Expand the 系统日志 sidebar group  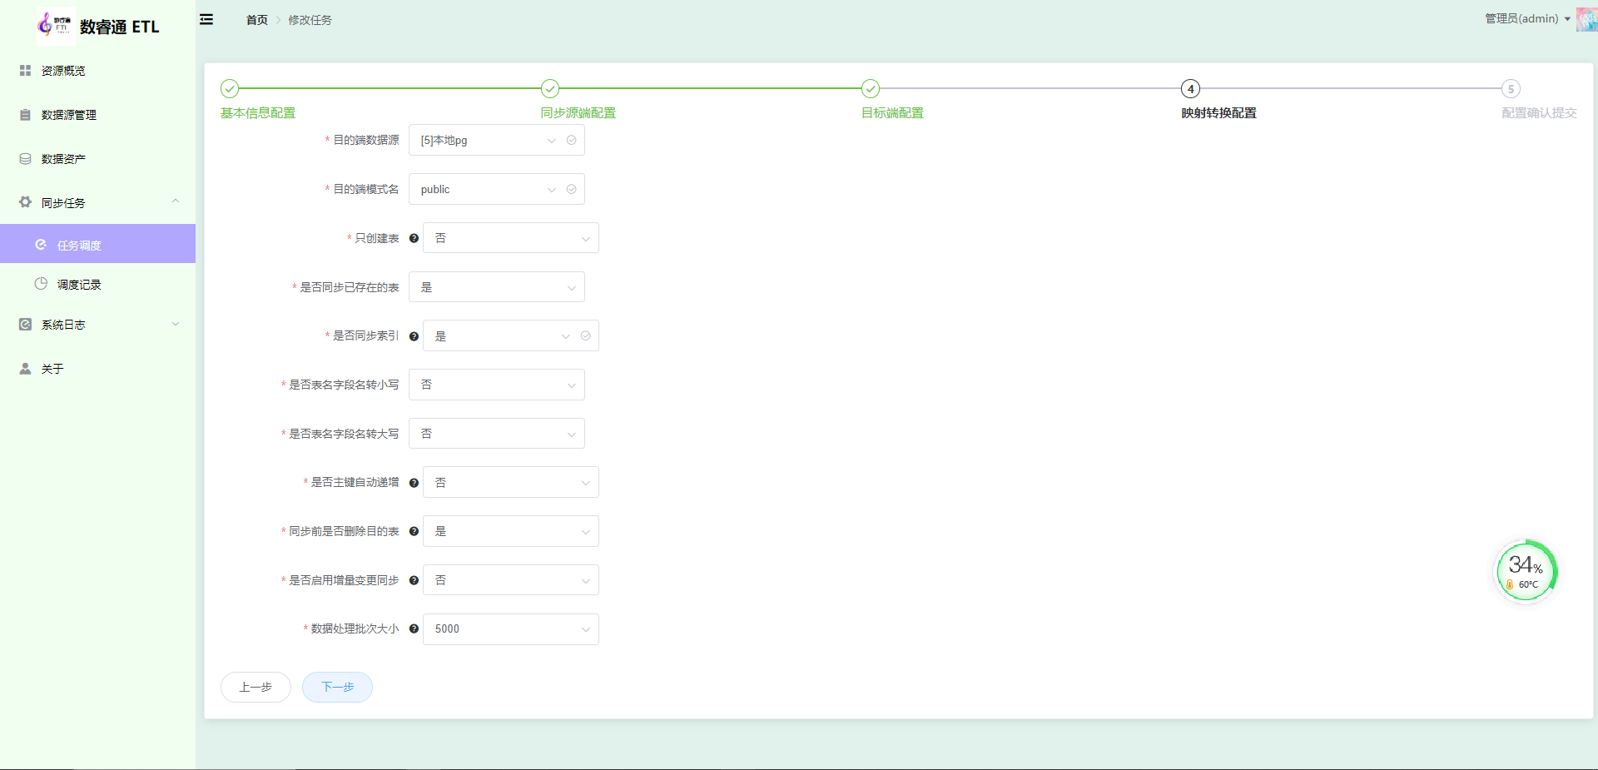pyautogui.click(x=97, y=325)
